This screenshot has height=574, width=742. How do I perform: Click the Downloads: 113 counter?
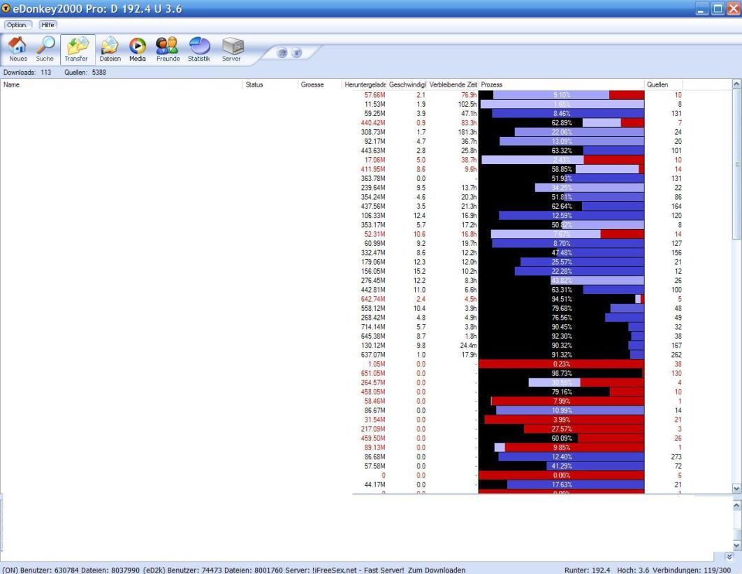[27, 73]
